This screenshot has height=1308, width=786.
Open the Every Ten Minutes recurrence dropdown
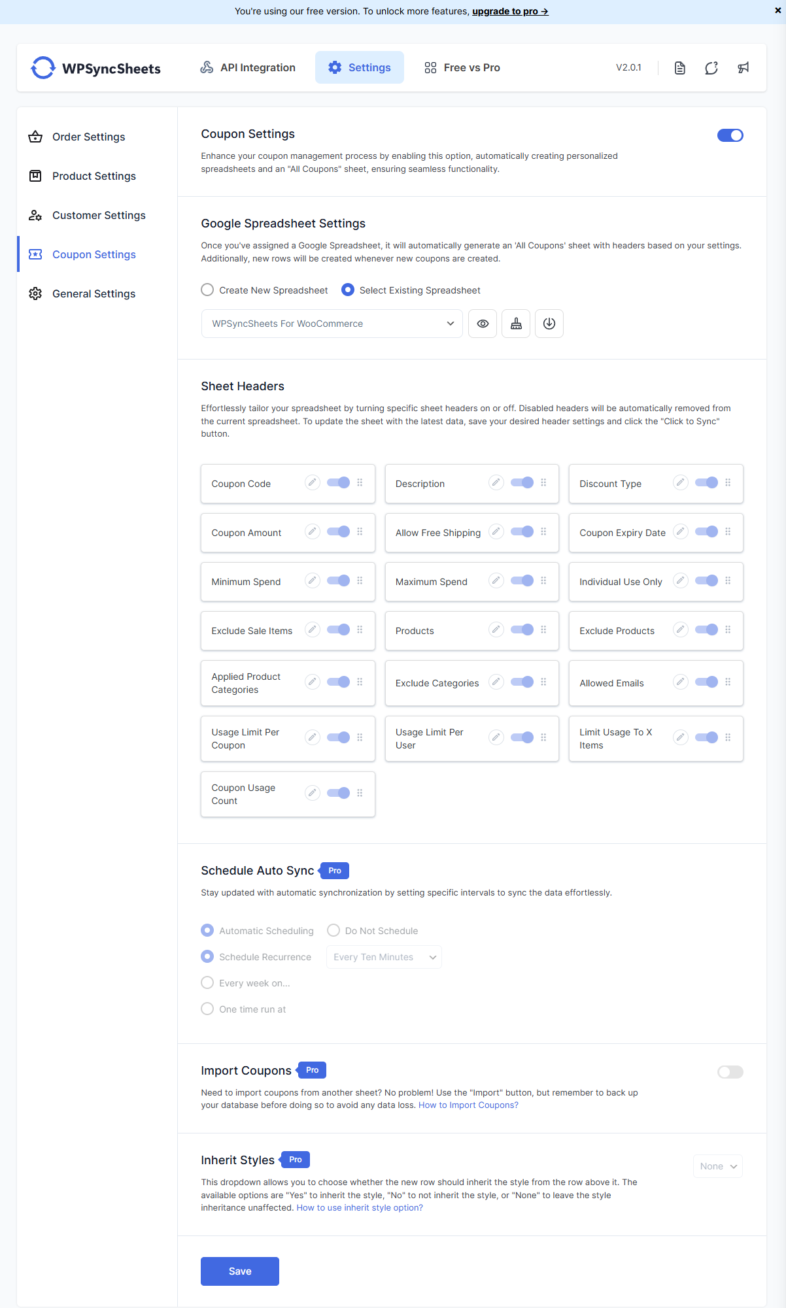[384, 957]
